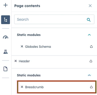Collapse the first Static modules section
Screen dimensions: 97x95
(89, 35)
